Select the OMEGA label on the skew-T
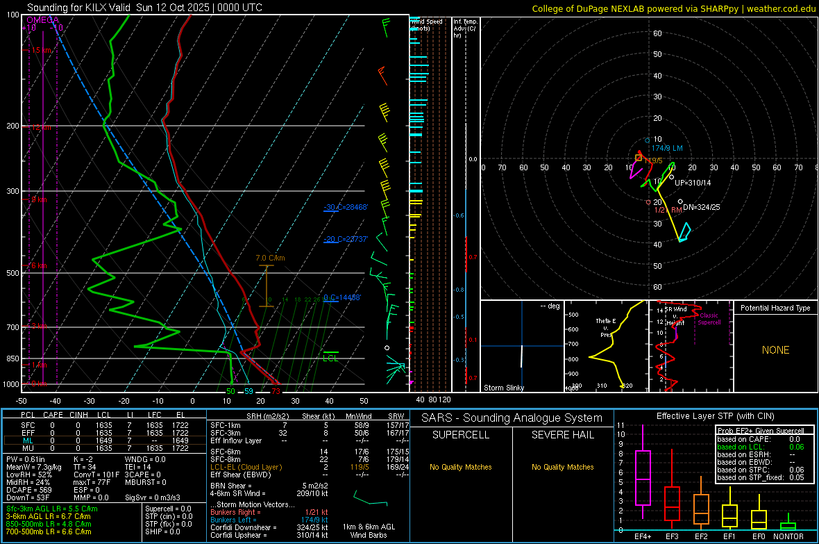 point(43,20)
